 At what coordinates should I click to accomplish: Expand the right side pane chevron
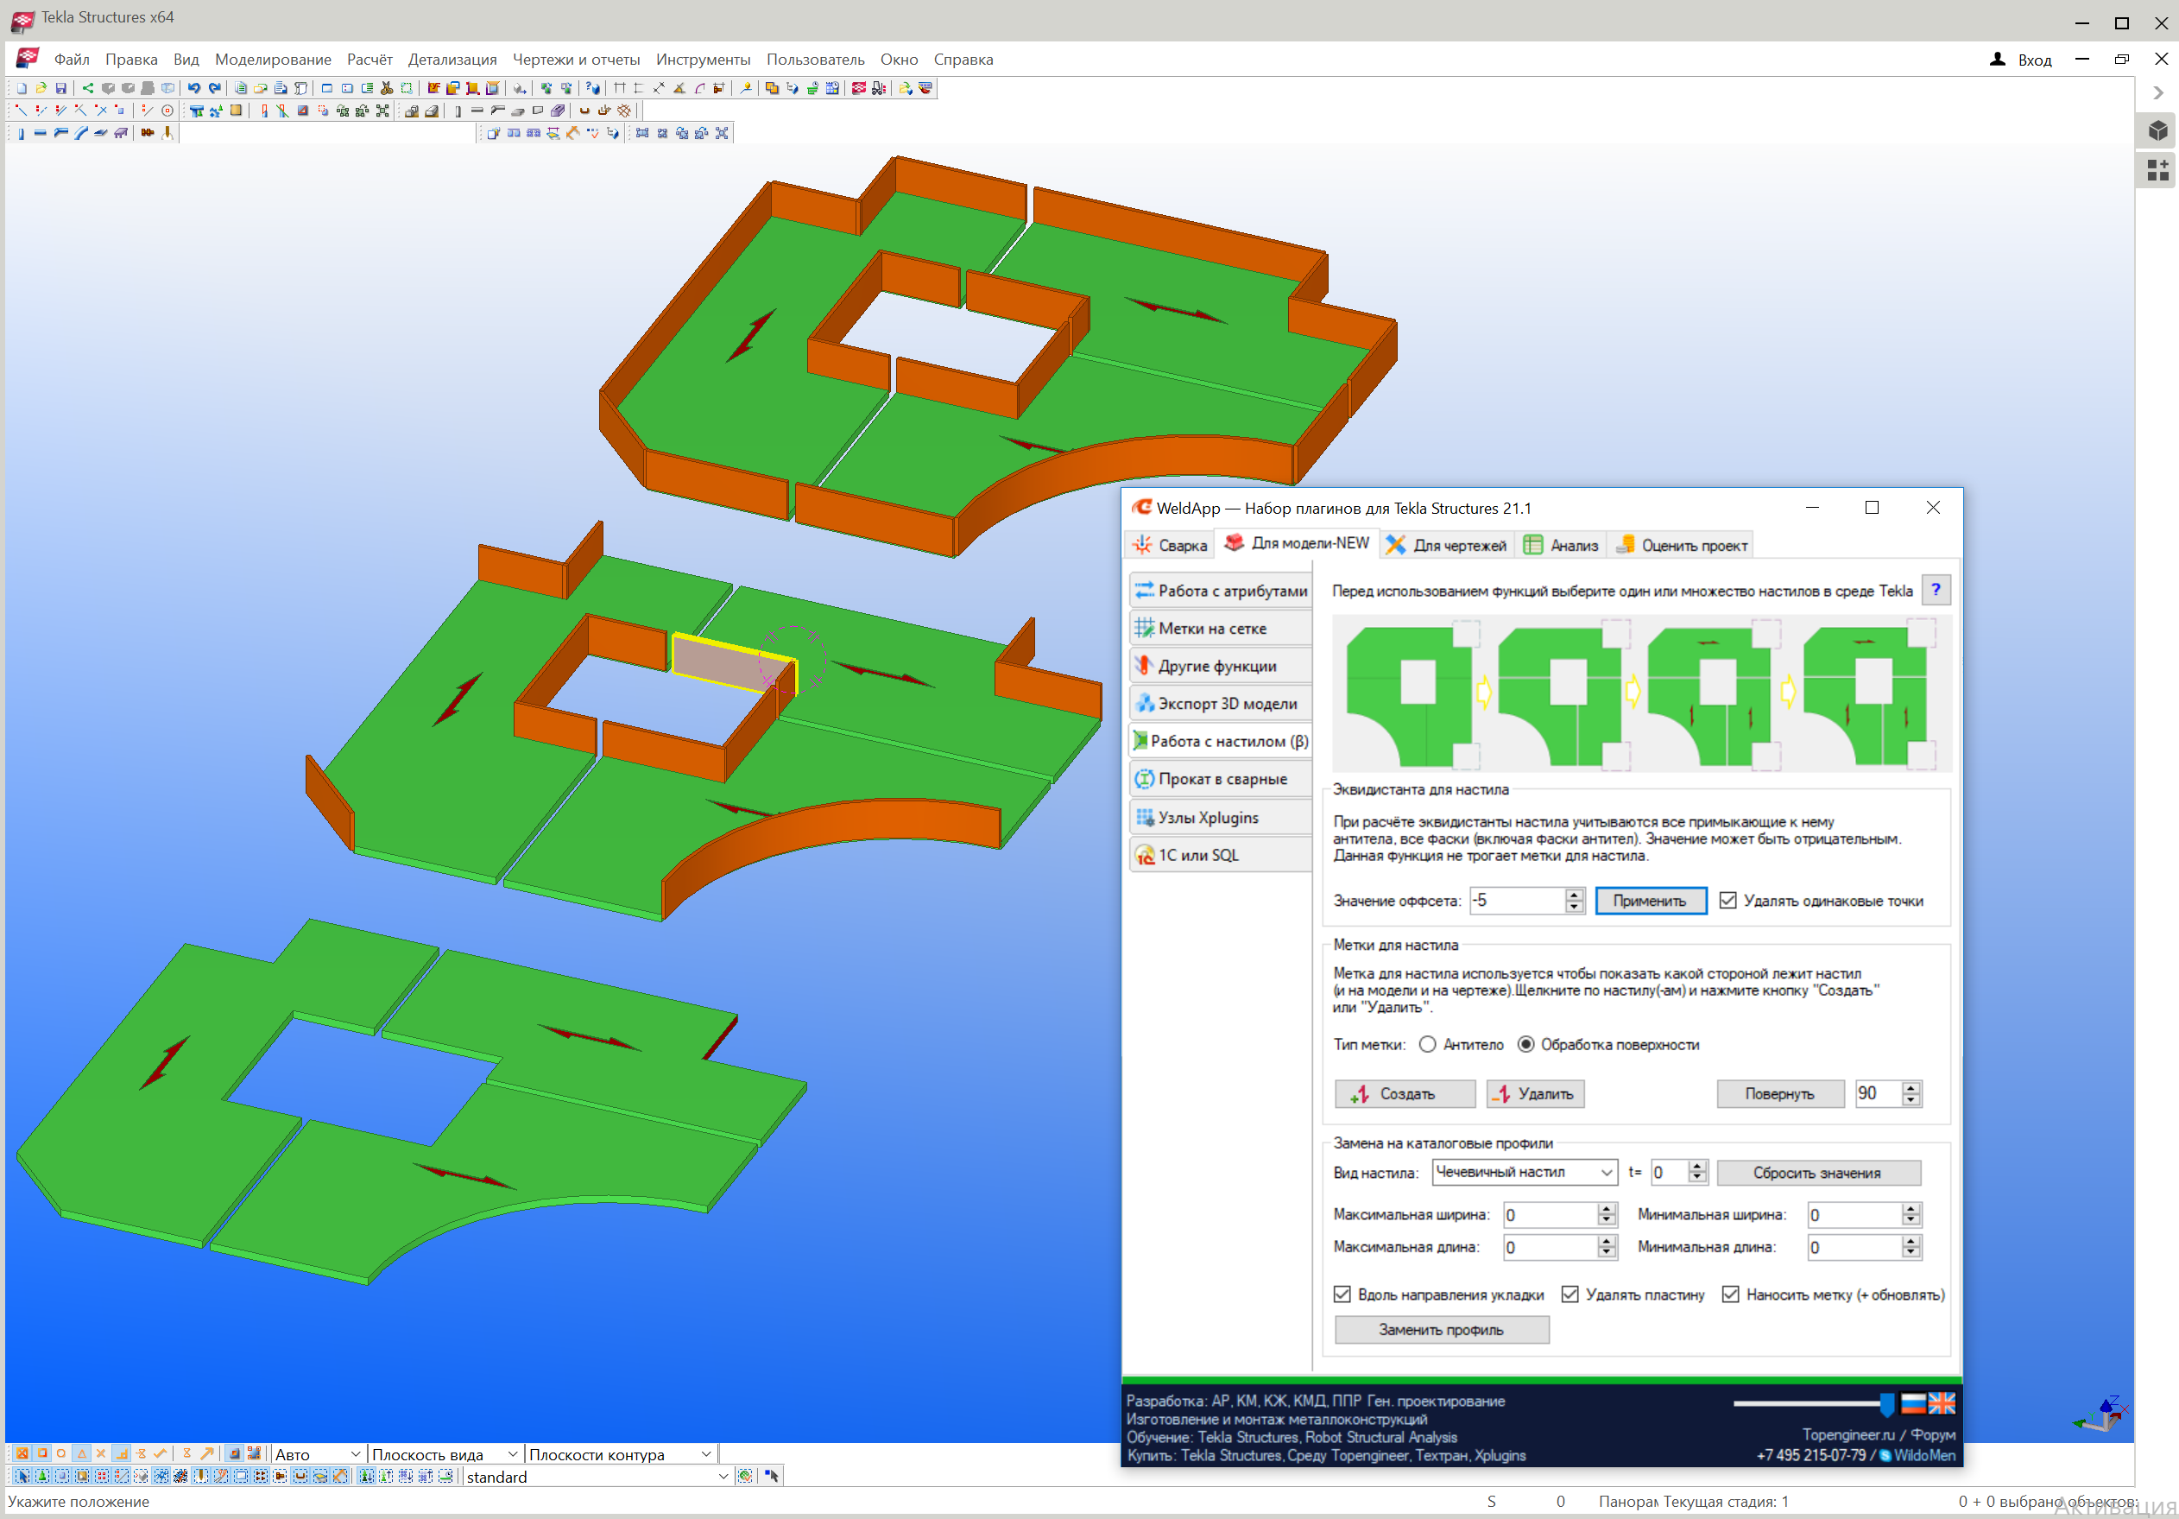[2157, 93]
